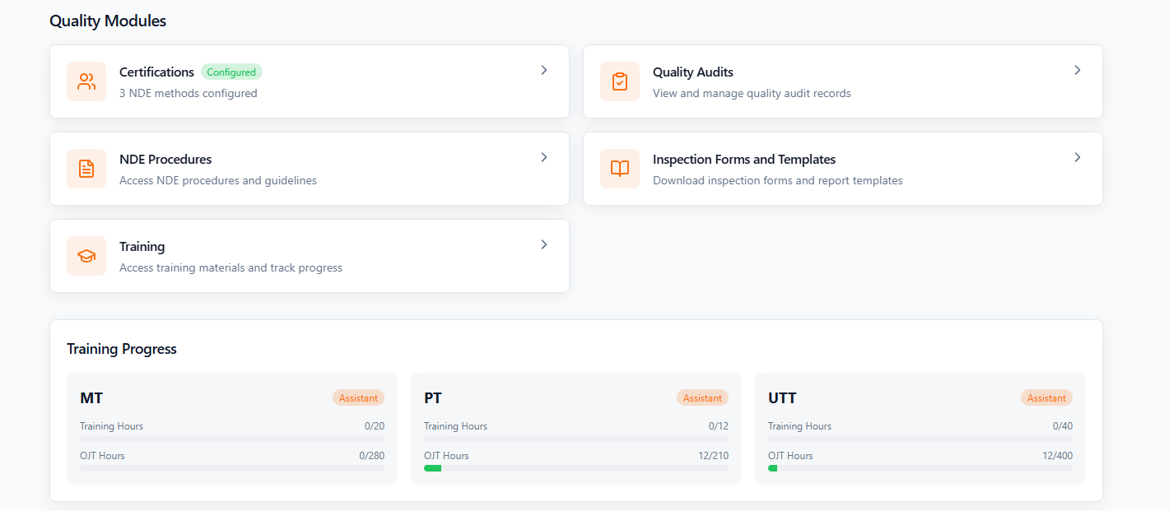Click 'Download inspection forms and report templates'
This screenshot has width=1169, height=511.
point(778,180)
